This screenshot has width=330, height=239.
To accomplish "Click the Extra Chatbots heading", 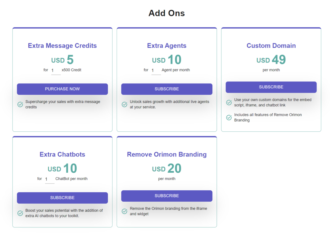I will coord(62,154).
